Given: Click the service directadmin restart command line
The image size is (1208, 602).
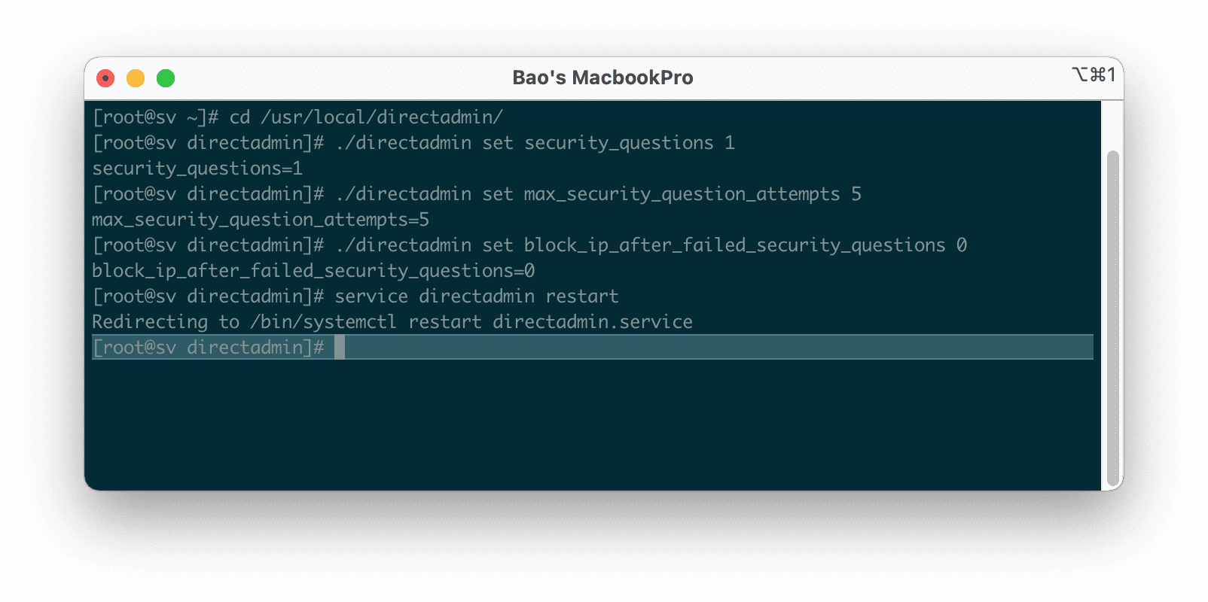Looking at the screenshot, I should (x=477, y=296).
